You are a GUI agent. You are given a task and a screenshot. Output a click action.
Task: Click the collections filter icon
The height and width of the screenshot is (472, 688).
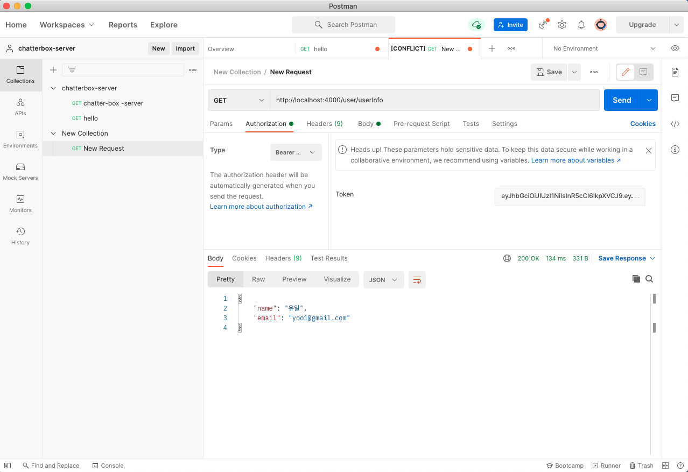point(72,70)
